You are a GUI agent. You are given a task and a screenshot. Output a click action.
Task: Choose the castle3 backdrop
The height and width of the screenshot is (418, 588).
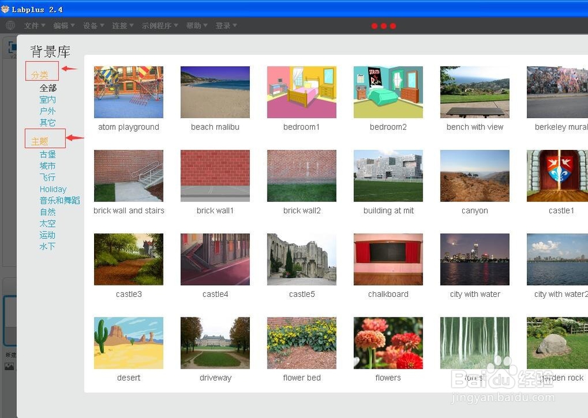(129, 259)
